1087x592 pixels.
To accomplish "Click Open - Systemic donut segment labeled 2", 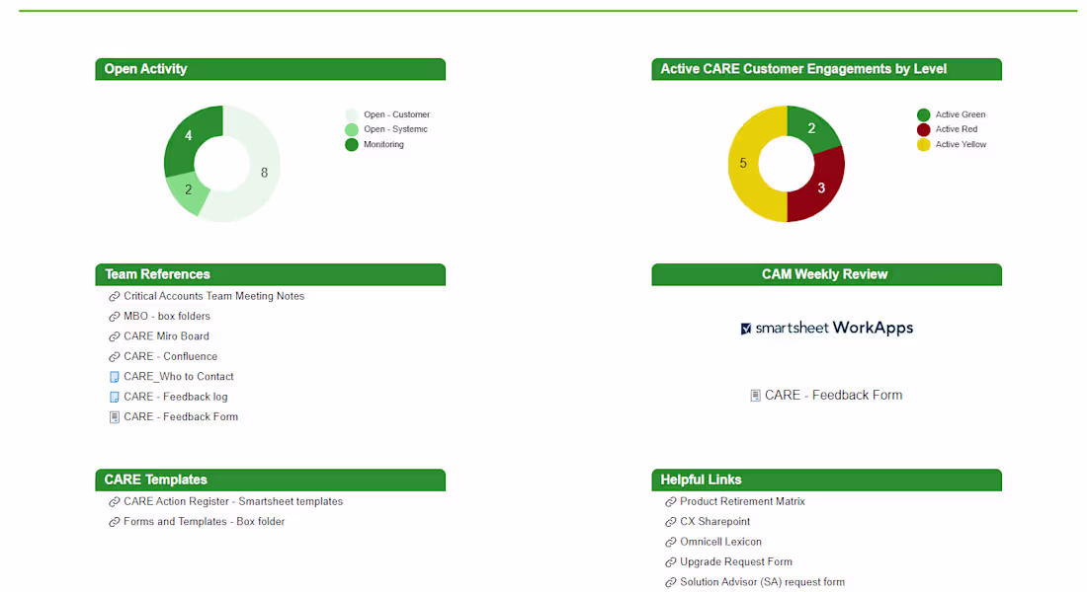I will coord(188,190).
